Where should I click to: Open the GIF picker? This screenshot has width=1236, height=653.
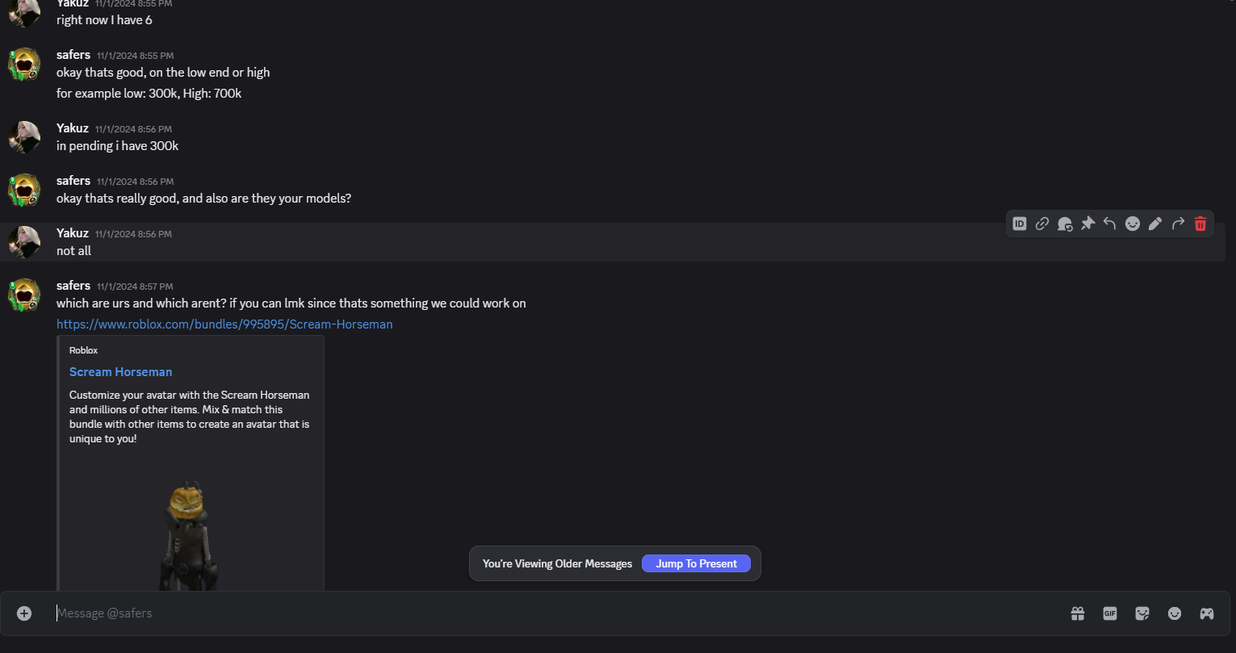pos(1110,613)
